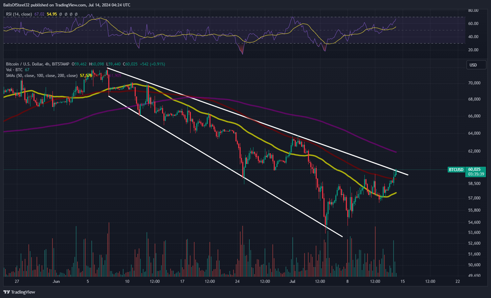Click the 50,600 price axis label
The image size is (491, 298).
click(x=474, y=265)
